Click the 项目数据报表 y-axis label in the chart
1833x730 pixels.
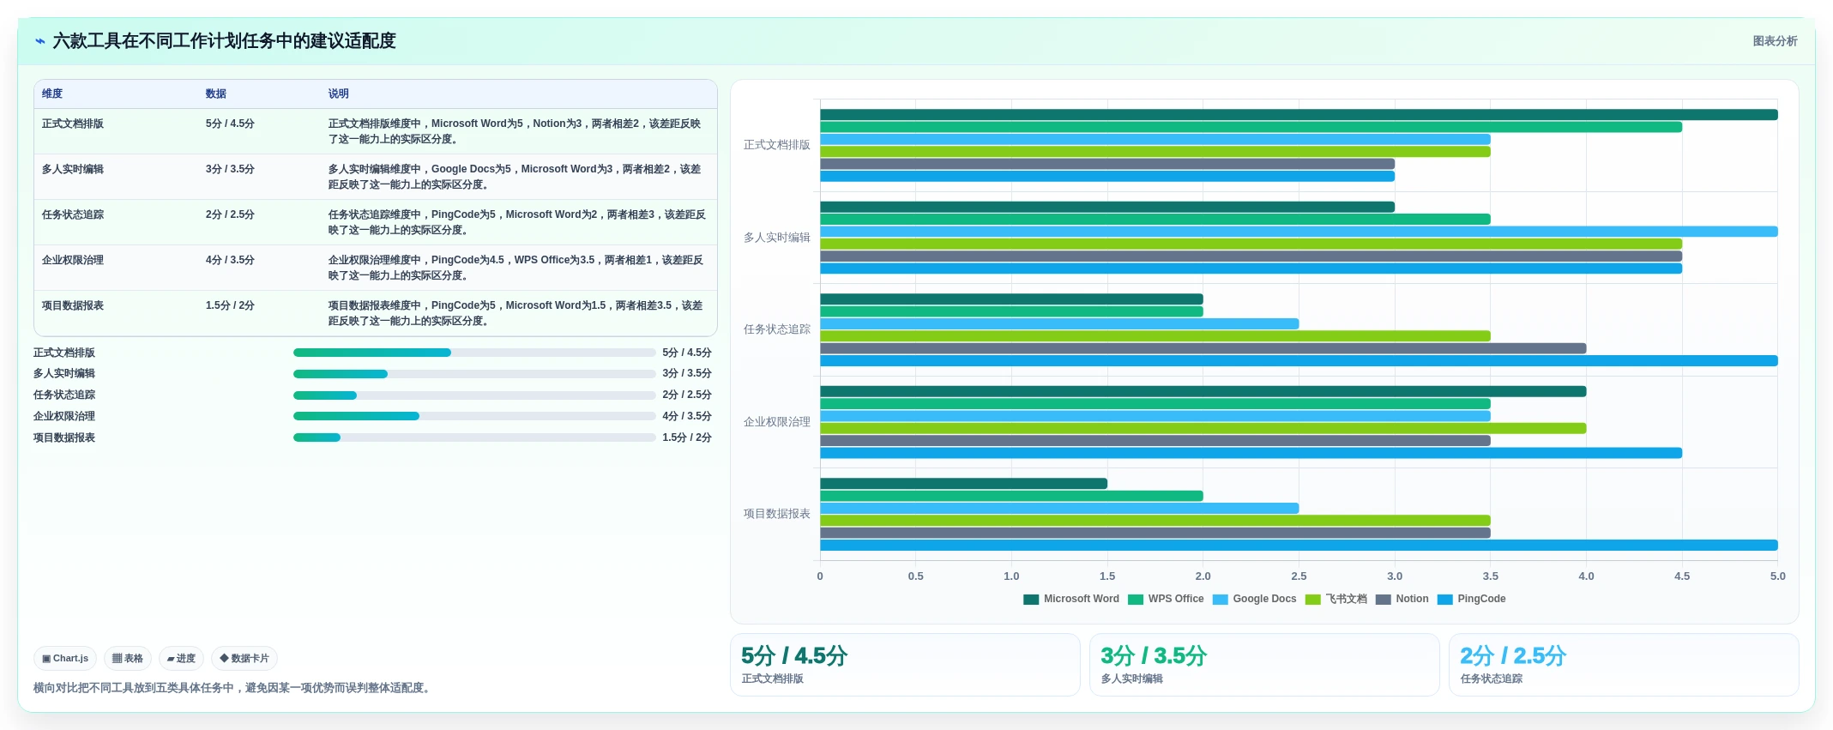(777, 514)
